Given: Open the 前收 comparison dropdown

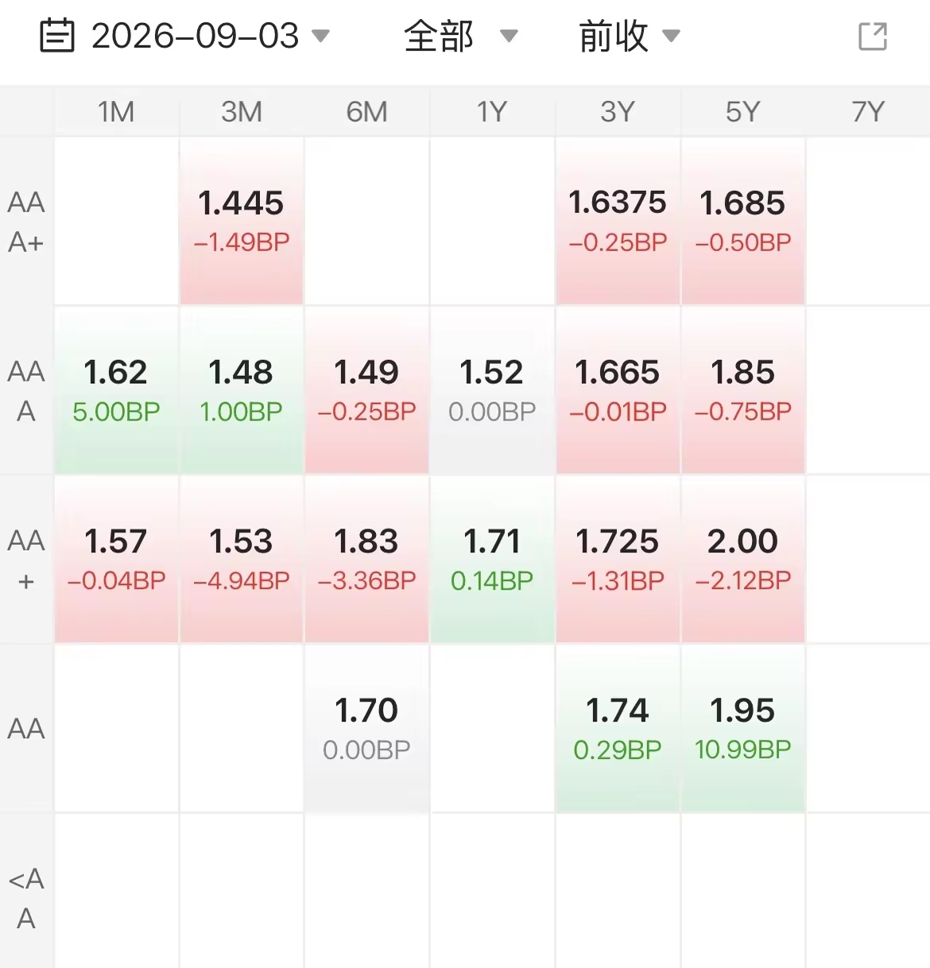Looking at the screenshot, I should click(629, 36).
